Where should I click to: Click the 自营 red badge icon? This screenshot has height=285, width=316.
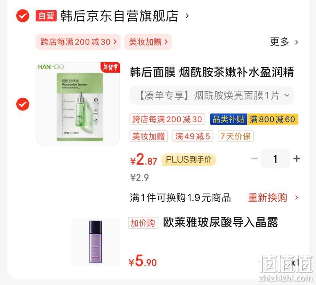click(x=46, y=16)
